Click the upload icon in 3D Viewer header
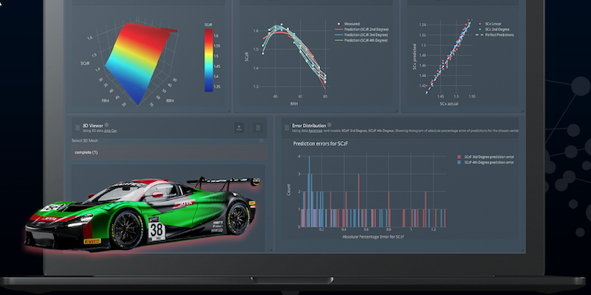The width and height of the screenshot is (591, 295). [239, 128]
